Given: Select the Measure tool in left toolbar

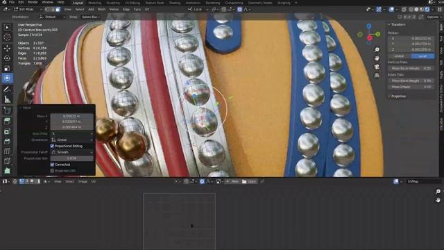Looking at the screenshot, I should (x=7, y=99).
